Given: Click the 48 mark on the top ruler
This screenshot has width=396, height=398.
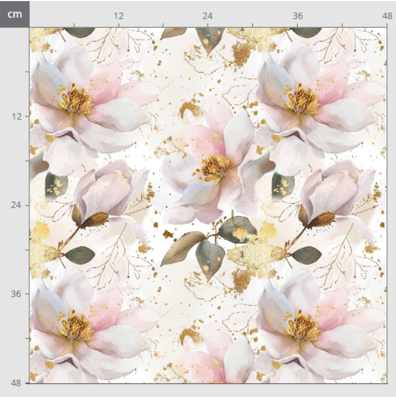Looking at the screenshot, I should click(x=387, y=16).
